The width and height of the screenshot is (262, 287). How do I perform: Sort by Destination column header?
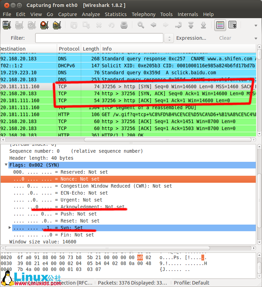point(29,49)
